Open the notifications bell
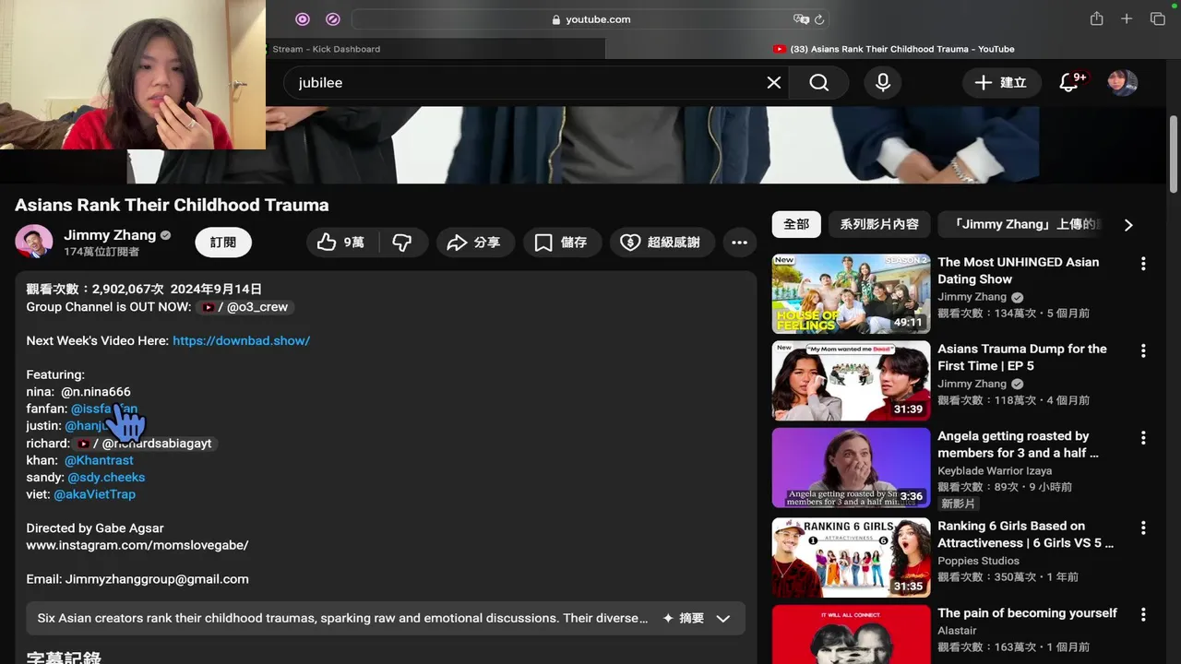Image resolution: width=1181 pixels, height=664 pixels. tap(1070, 83)
